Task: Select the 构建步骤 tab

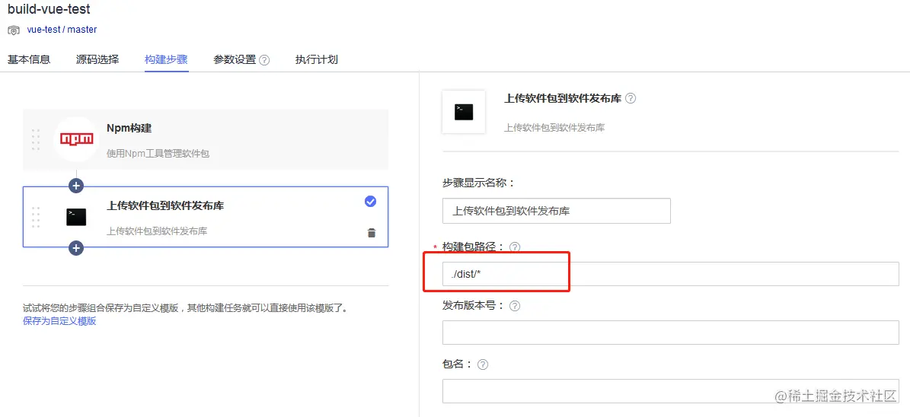Action: [166, 59]
